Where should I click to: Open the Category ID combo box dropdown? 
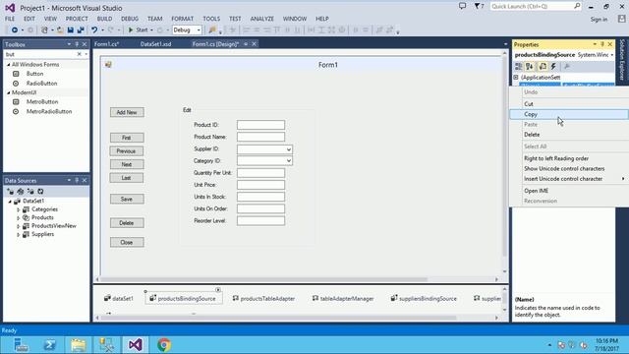point(288,161)
